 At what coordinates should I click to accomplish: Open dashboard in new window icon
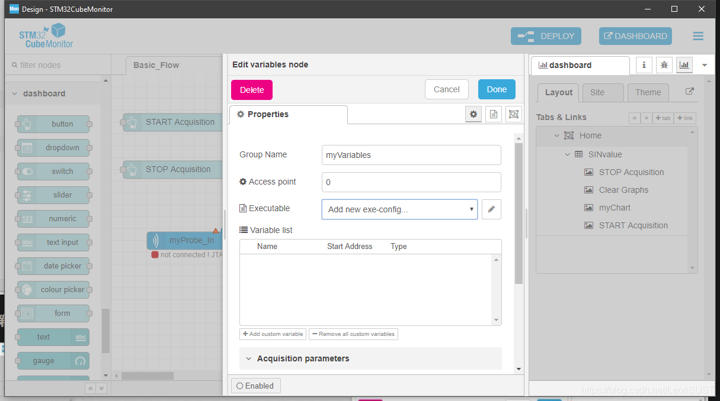(x=689, y=92)
